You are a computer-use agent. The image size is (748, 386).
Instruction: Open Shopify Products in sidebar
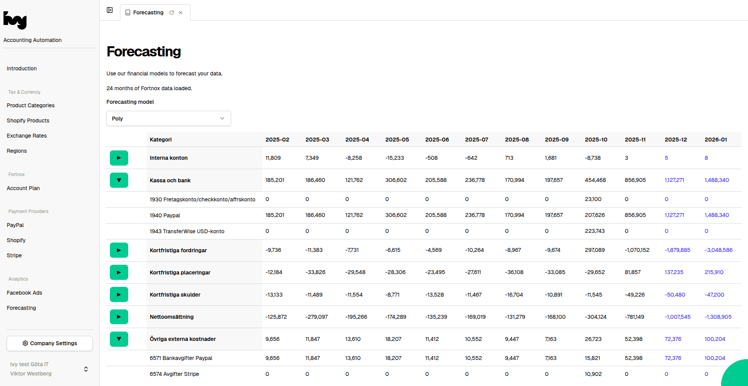[x=28, y=121]
